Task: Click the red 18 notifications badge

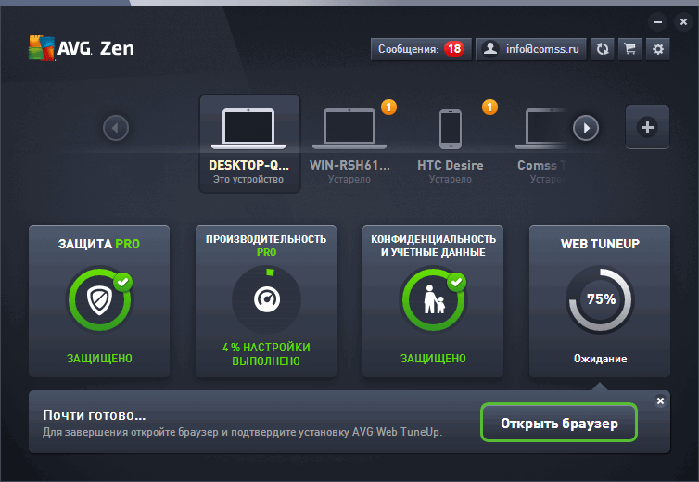Action: tap(454, 48)
